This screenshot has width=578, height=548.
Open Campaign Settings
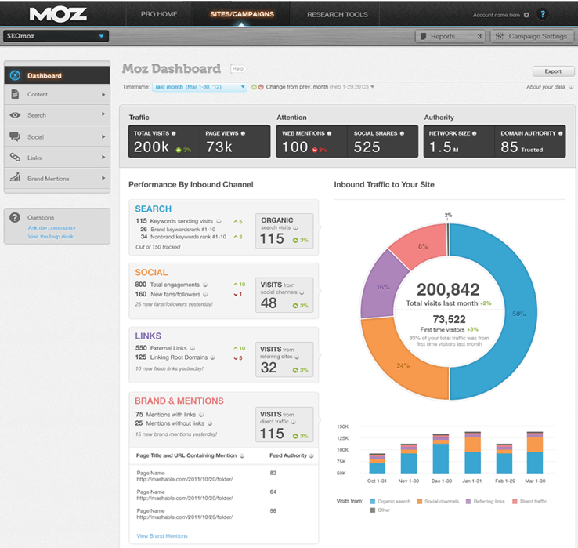coord(532,36)
